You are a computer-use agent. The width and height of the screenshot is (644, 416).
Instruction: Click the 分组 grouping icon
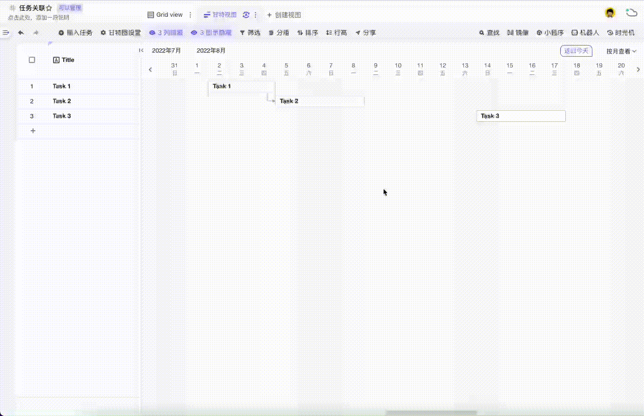(x=279, y=33)
